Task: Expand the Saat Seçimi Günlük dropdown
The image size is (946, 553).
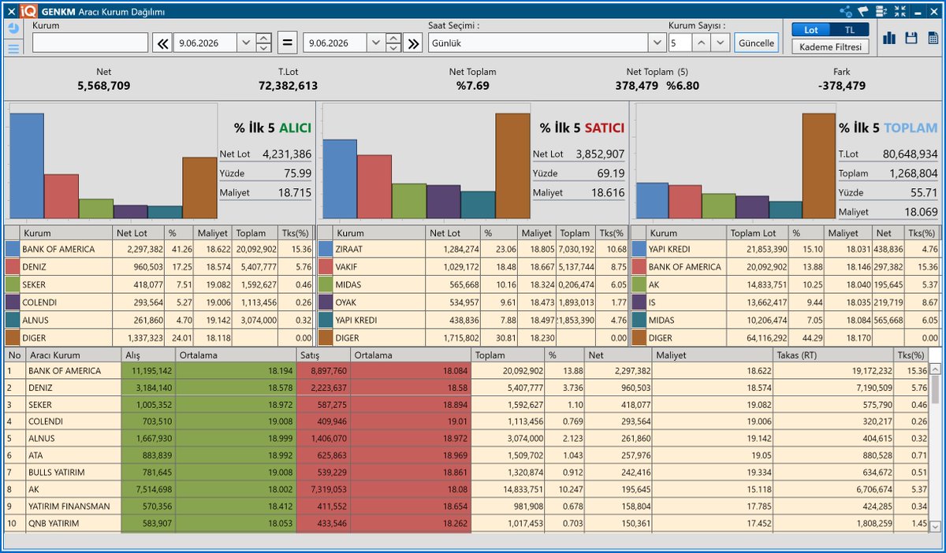Action: pyautogui.click(x=657, y=43)
